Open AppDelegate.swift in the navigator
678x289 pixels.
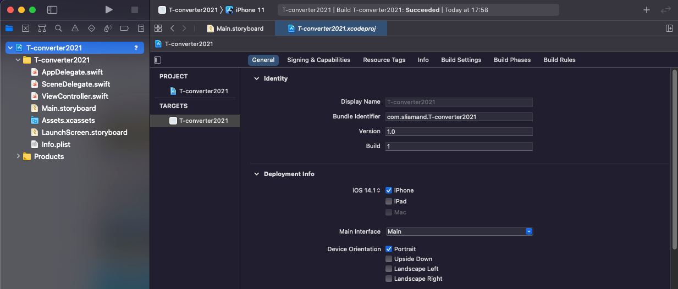[72, 72]
